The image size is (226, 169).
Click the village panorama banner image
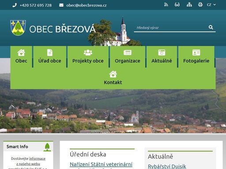coord(113,111)
